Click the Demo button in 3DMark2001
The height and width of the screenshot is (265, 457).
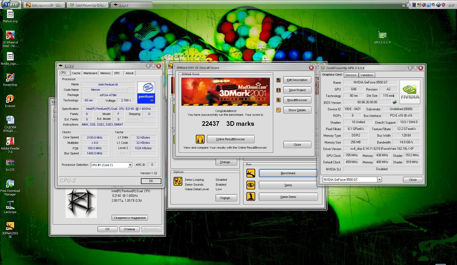pyautogui.click(x=288, y=185)
